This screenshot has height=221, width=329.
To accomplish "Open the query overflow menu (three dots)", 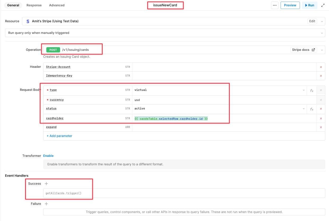I will tap(274, 5).
